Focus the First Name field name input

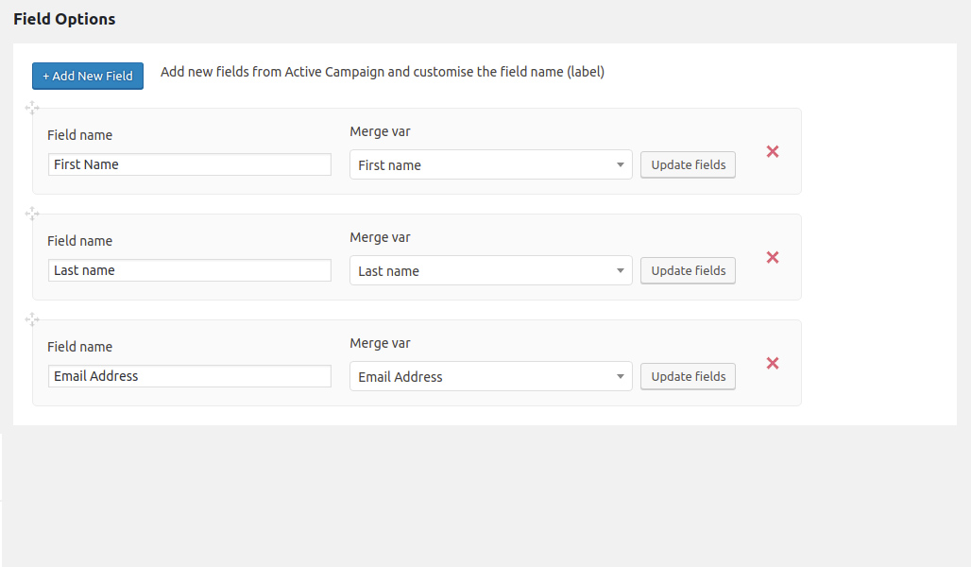[x=189, y=164]
